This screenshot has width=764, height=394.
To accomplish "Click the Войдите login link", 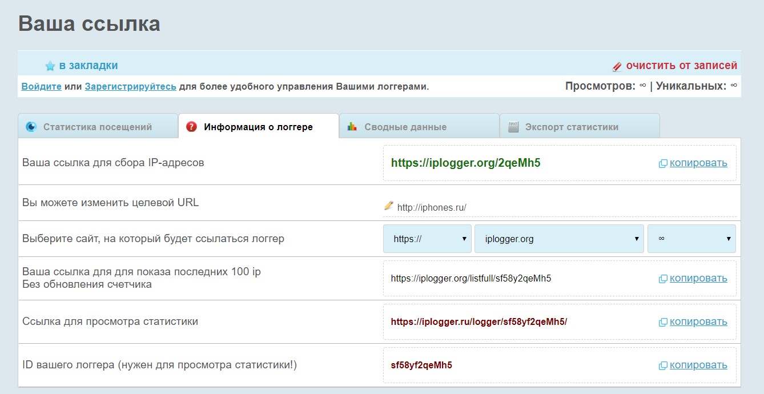I will coord(42,87).
